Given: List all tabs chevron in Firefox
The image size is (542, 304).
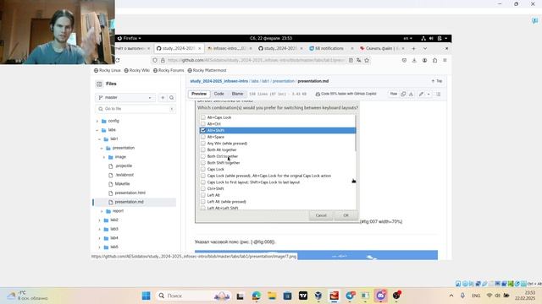Looking at the screenshot, I should (x=425, y=49).
